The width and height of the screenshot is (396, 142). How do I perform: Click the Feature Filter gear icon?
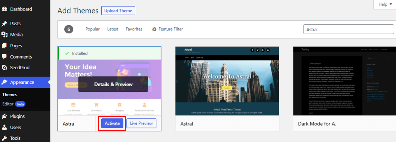click(x=154, y=29)
